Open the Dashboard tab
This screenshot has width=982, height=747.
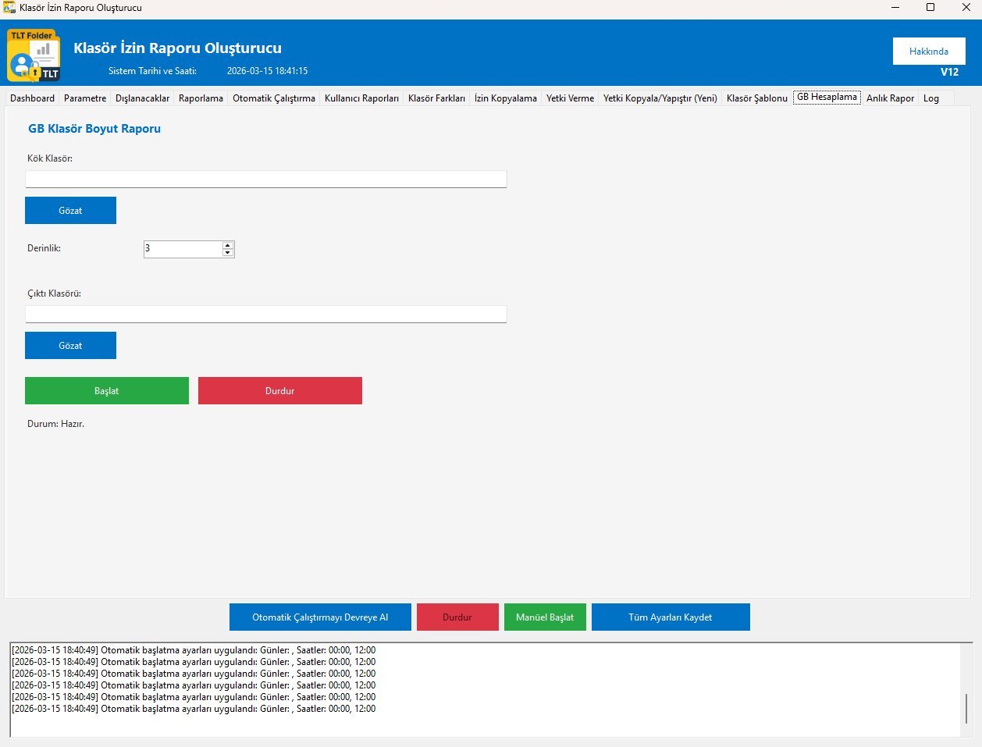32,98
